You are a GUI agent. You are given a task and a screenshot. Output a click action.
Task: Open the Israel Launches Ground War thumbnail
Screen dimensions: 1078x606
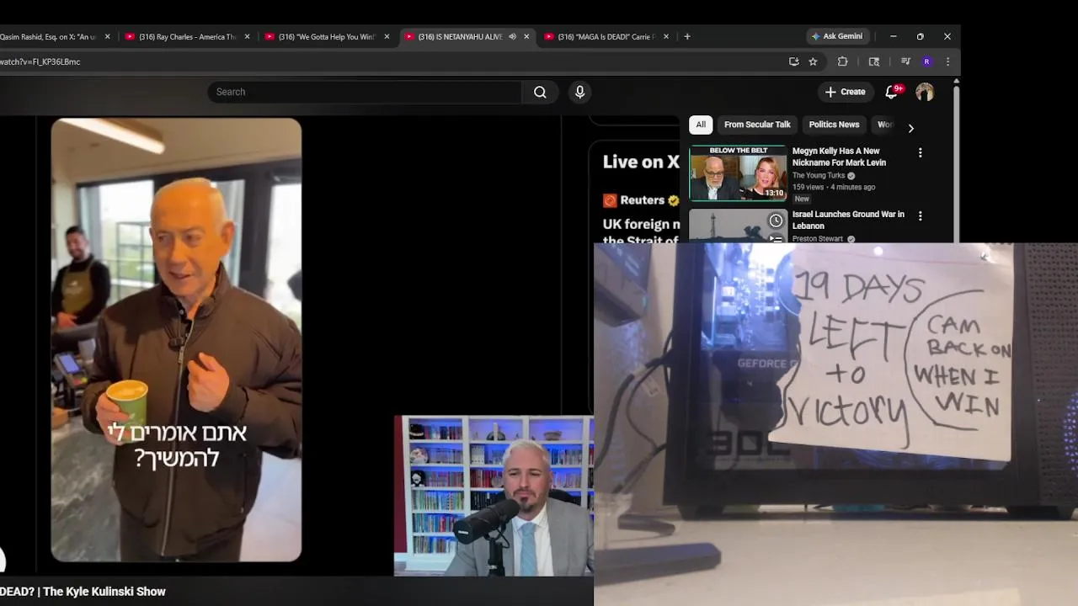[738, 226]
